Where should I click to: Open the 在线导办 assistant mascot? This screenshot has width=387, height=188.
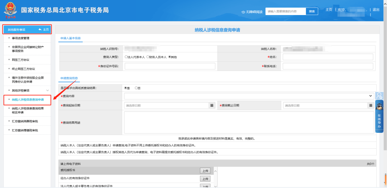coord(379,107)
